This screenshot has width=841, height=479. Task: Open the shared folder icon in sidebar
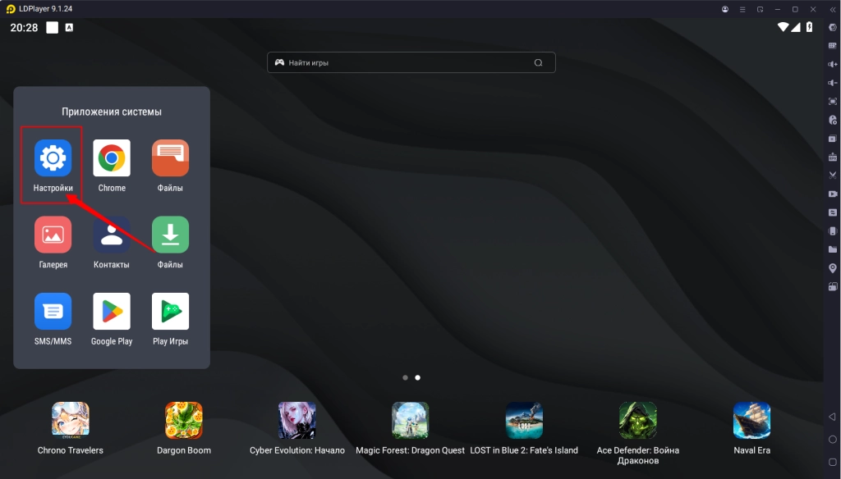click(832, 249)
